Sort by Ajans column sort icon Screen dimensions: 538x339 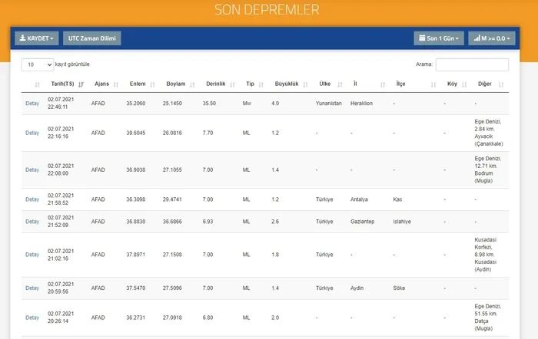coord(116,84)
